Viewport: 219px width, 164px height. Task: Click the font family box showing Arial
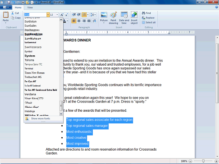click(x=35, y=15)
